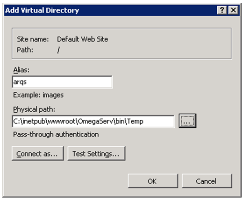Cancel adding the virtual directory
243x198 pixels.
(207, 181)
